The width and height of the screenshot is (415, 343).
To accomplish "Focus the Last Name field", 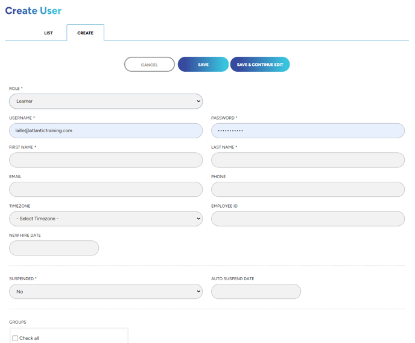I will coord(308,160).
